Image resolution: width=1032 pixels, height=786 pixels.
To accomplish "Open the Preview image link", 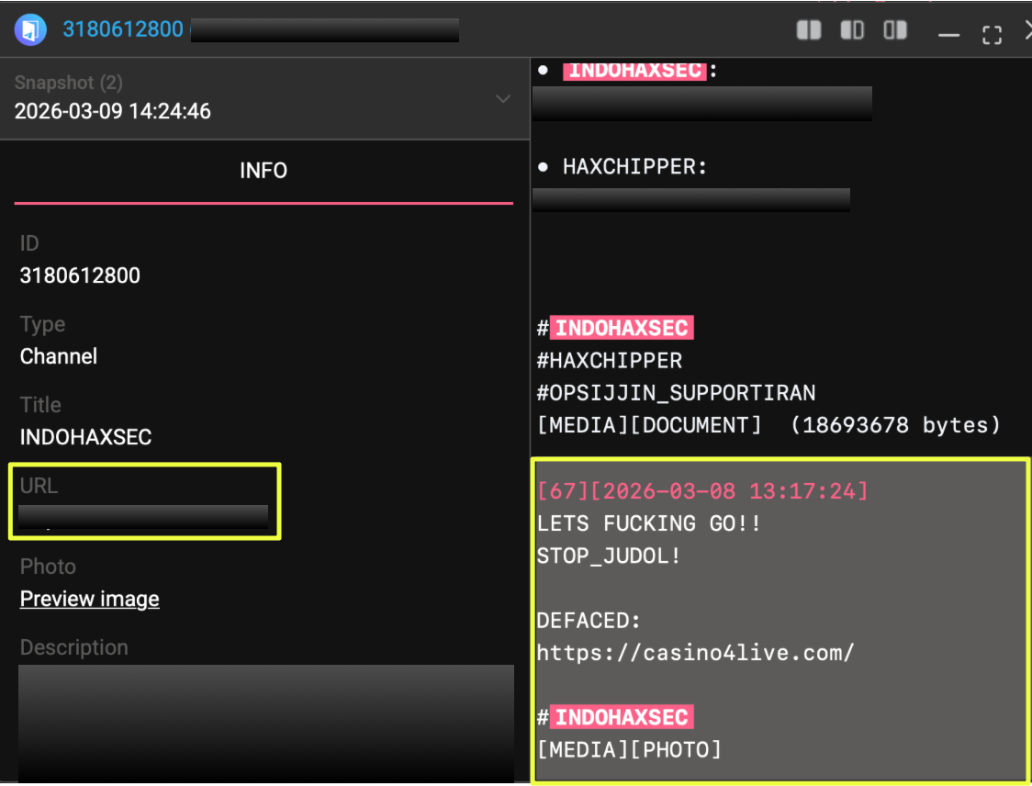I will click(90, 599).
